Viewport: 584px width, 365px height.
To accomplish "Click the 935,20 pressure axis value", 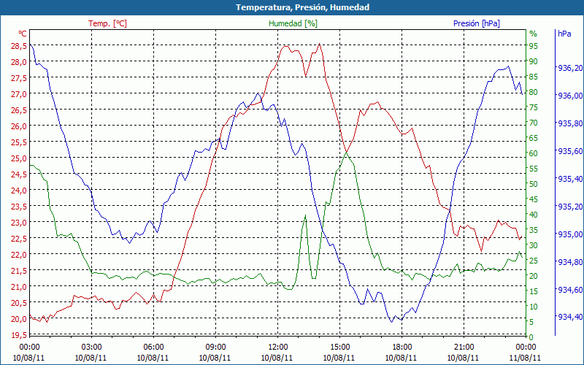I will point(570,207).
